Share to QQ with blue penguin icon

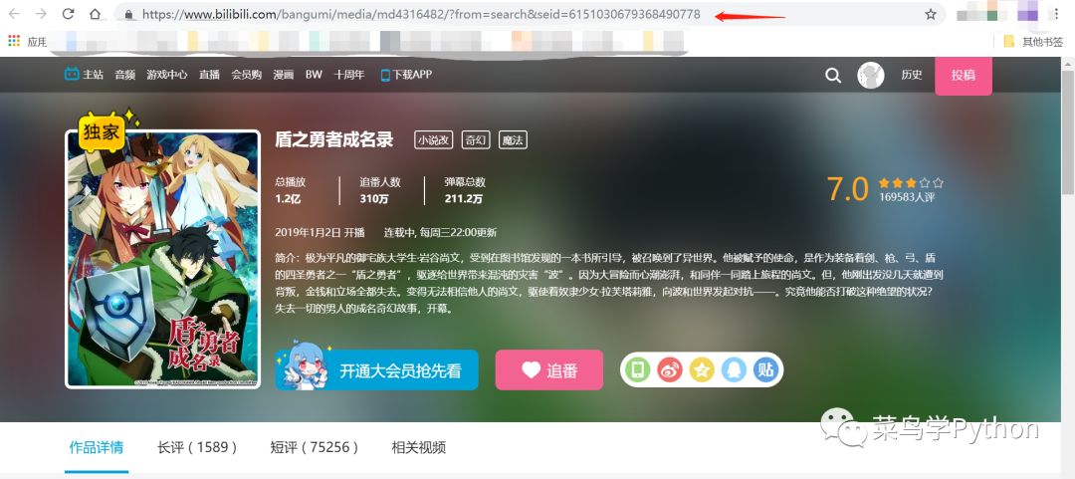coord(734,369)
